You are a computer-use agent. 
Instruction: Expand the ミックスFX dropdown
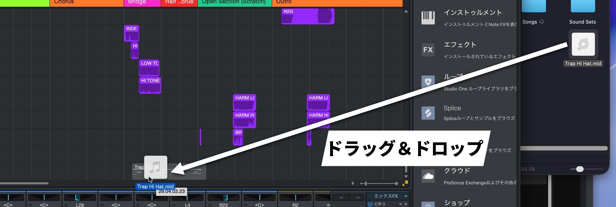tap(406, 196)
